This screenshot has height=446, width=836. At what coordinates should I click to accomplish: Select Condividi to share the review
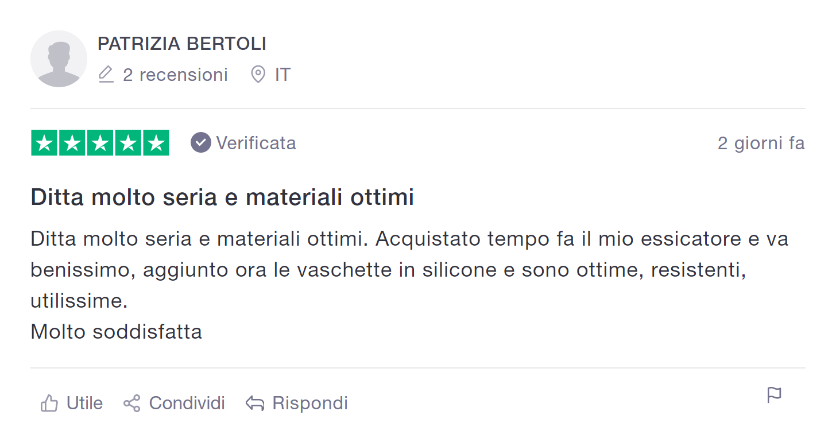pos(187,403)
